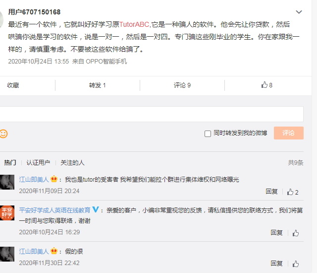Like the post with thumbs-up 8

coord(267,85)
